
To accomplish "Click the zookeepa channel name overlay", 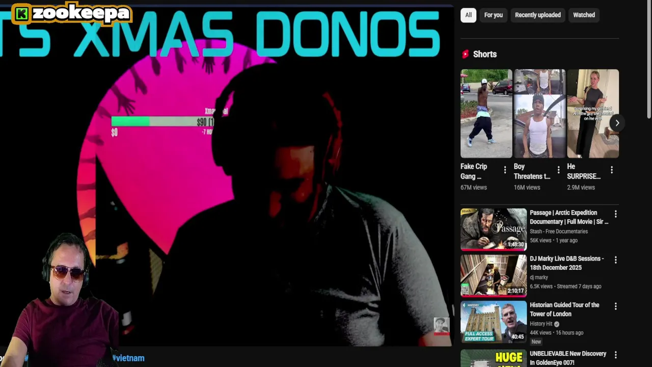I will point(81,13).
